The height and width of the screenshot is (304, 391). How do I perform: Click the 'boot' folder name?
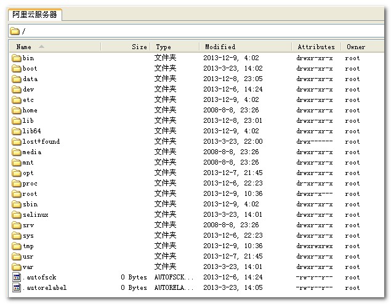[30, 68]
